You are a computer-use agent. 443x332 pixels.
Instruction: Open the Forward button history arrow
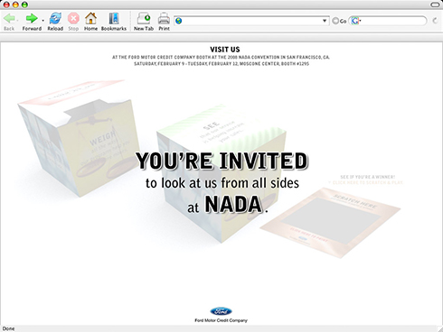coord(42,21)
